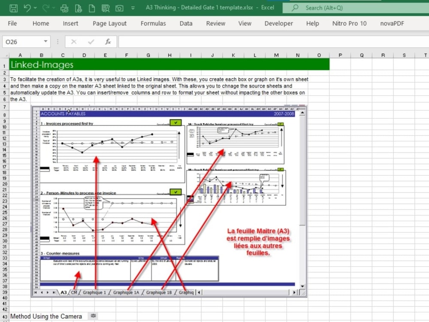The width and height of the screenshot is (429, 322).
Task: Select row 7 header
Action: coord(4,107)
